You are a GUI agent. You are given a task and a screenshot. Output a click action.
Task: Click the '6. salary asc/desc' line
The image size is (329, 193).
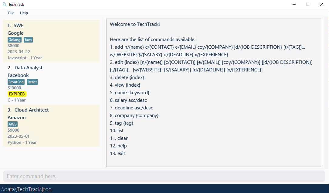[x=128, y=100]
